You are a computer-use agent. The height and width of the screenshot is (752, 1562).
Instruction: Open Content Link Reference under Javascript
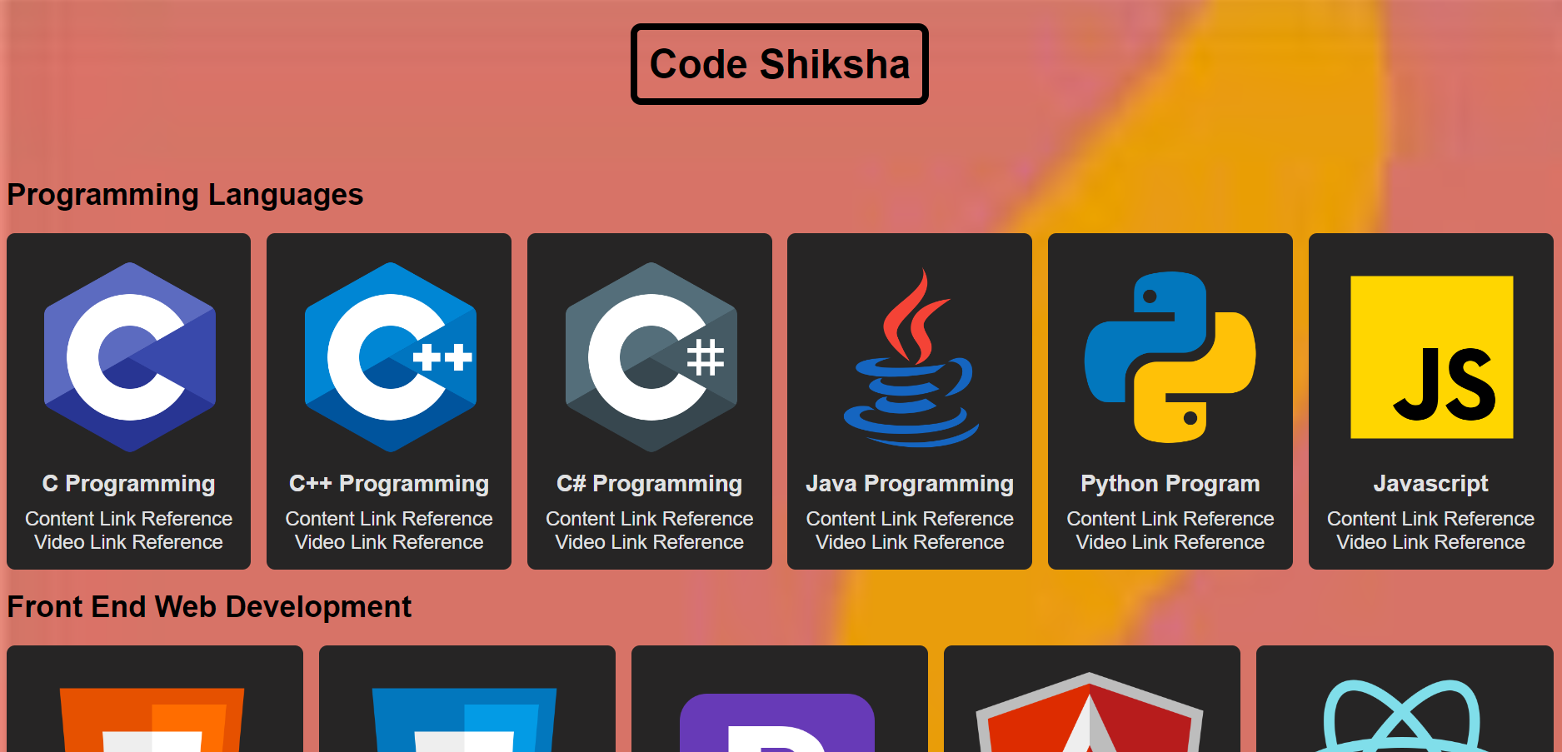click(1430, 518)
